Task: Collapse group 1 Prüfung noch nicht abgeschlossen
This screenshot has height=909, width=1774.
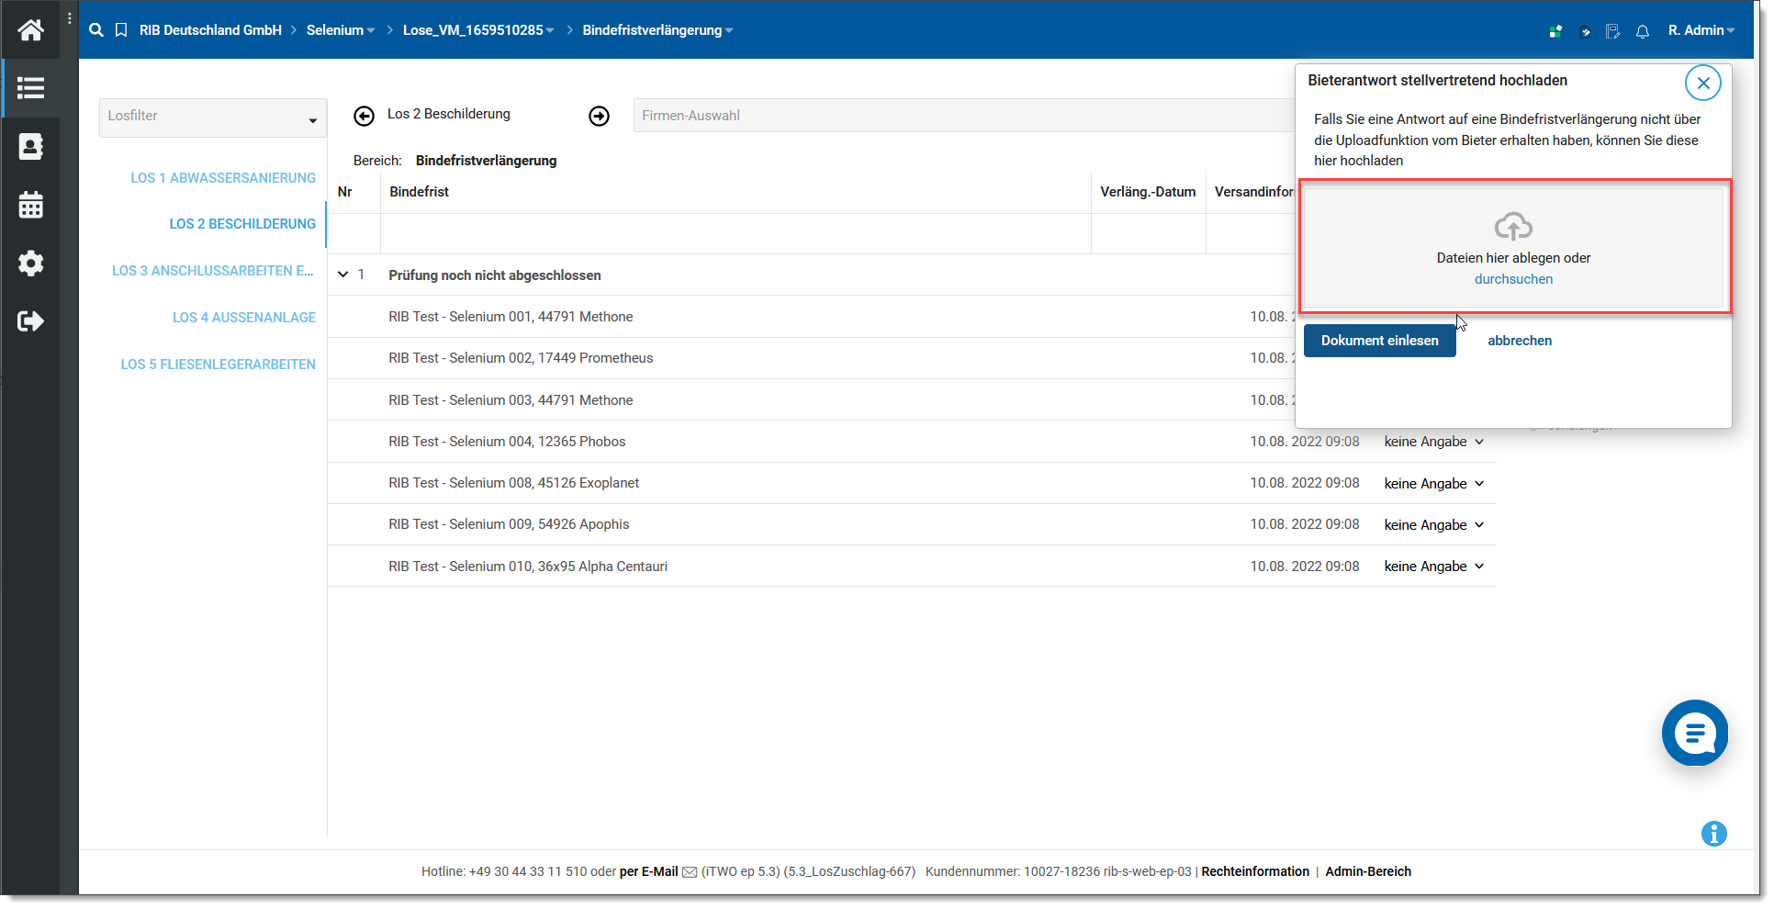Action: pos(343,275)
